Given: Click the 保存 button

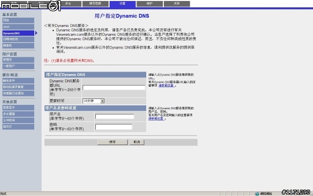Looking at the screenshot, I should tap(112, 142).
